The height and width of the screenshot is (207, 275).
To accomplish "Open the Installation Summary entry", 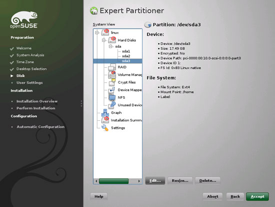I will point(126,120).
